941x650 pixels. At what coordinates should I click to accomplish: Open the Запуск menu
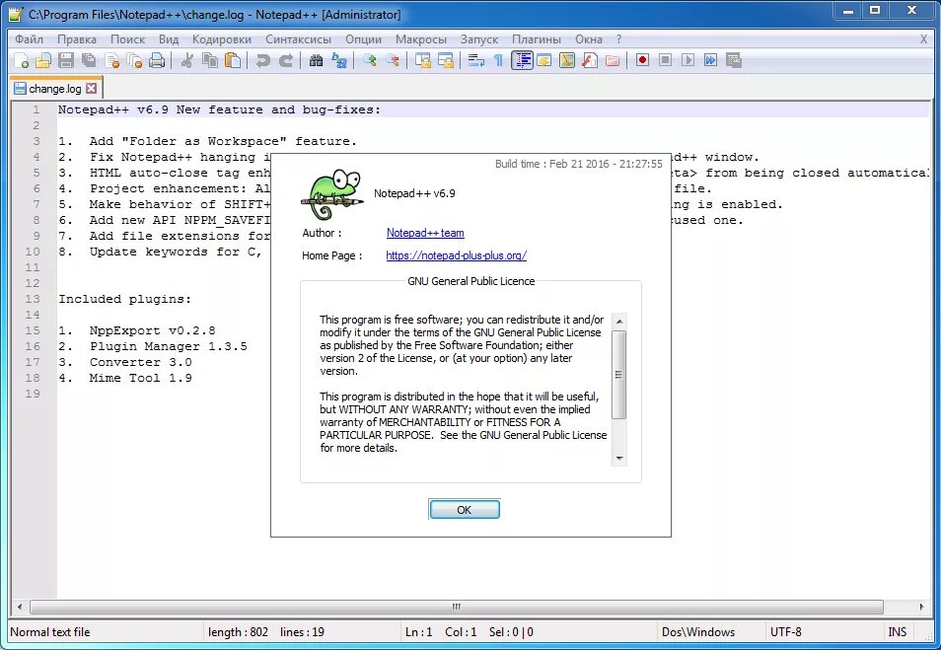pyautogui.click(x=479, y=39)
